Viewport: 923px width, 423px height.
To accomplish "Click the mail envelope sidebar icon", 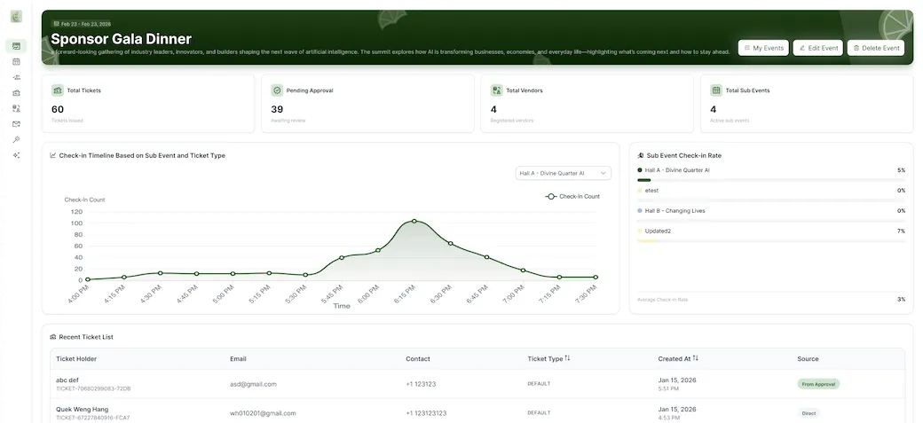I will (16, 124).
